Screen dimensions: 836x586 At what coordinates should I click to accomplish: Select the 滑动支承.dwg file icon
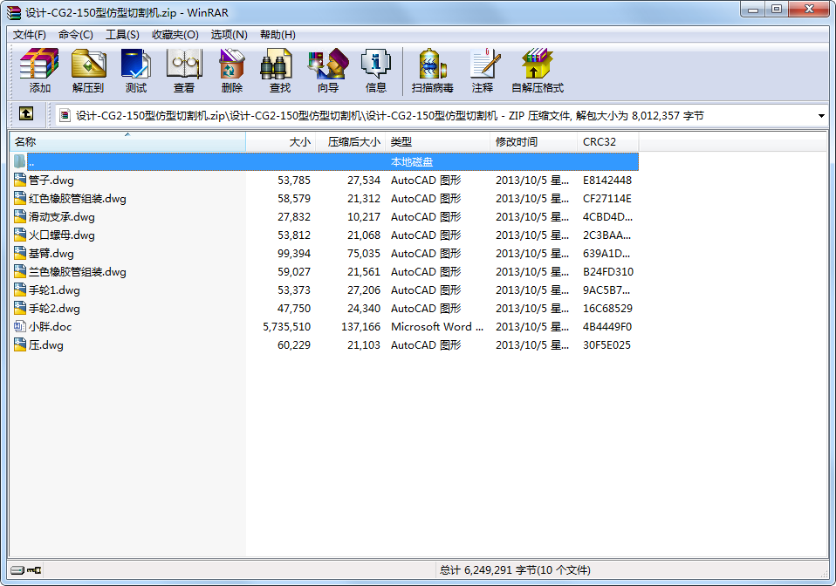(20, 217)
